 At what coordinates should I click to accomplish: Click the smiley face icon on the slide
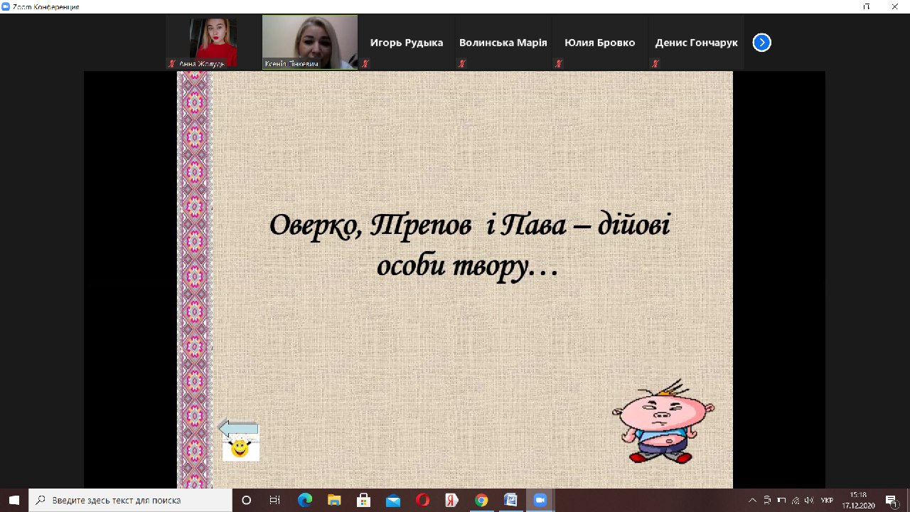tap(240, 449)
